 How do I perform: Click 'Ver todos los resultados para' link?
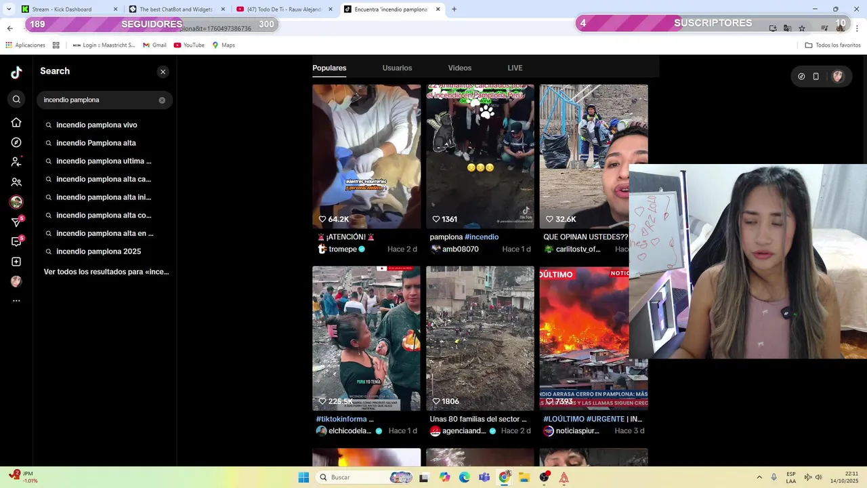[x=106, y=272]
